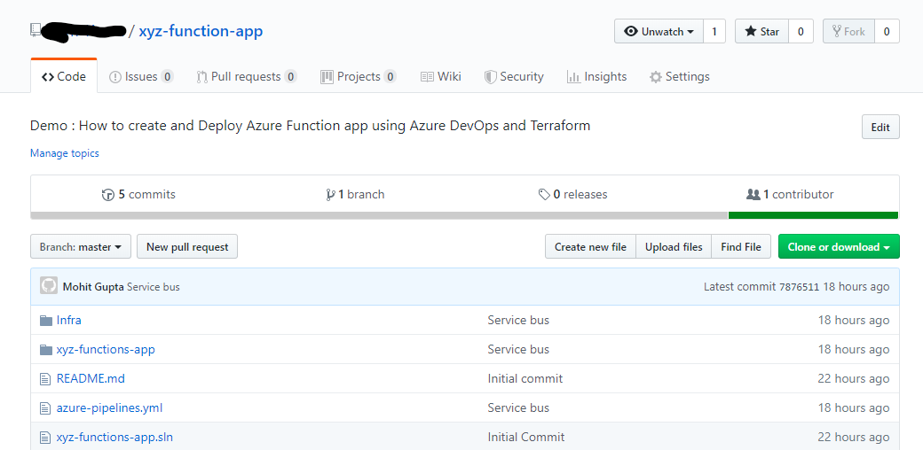The height and width of the screenshot is (450, 923).
Task: Fork the xyz-function-app repository
Action: [848, 32]
